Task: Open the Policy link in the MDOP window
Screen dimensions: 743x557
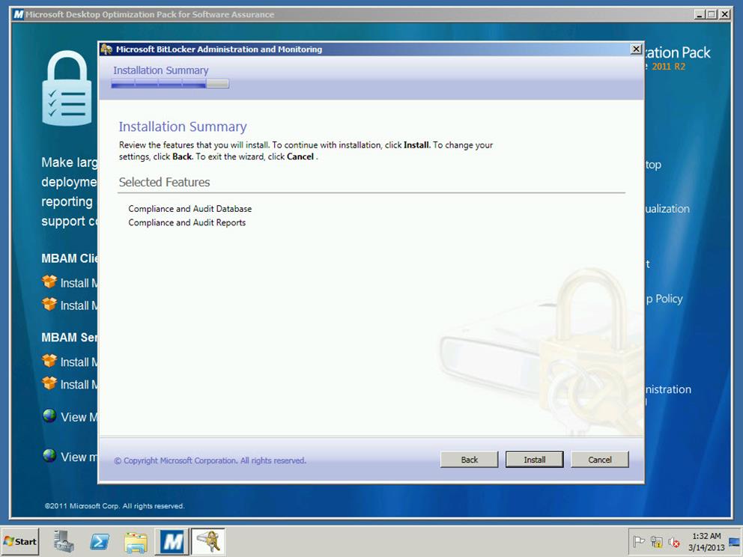Action: click(x=664, y=299)
